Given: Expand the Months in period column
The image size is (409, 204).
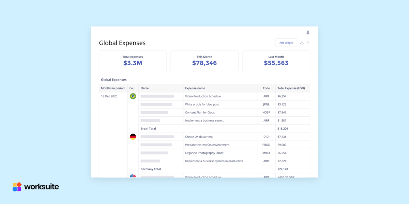Looking at the screenshot, I should tap(113, 88).
